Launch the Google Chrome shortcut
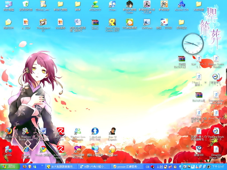The height and width of the screenshot is (170, 227). click(43, 151)
